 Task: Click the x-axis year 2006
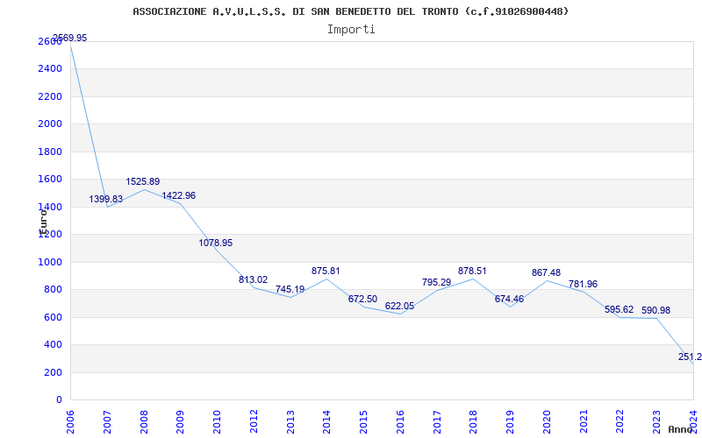tap(70, 421)
